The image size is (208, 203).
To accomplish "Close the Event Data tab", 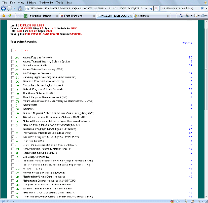I will (131, 16).
